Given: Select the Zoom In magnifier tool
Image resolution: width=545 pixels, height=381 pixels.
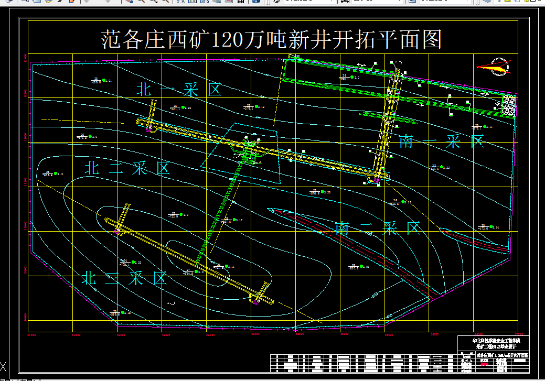Looking at the screenshot, I should coord(142,3).
